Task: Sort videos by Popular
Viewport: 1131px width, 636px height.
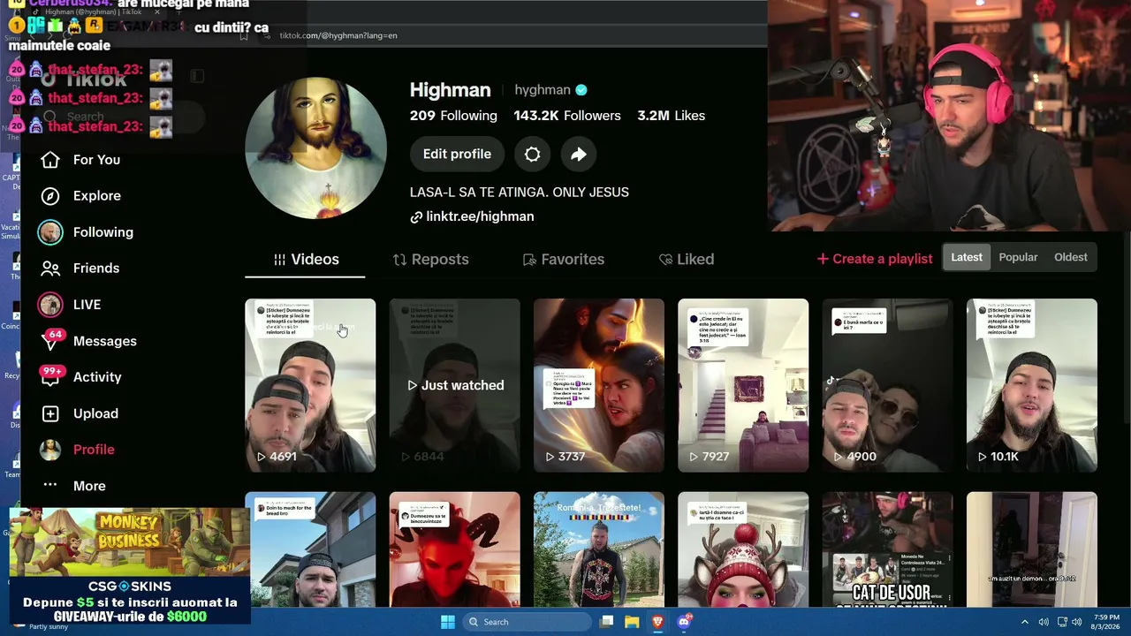Action: click(x=1018, y=257)
